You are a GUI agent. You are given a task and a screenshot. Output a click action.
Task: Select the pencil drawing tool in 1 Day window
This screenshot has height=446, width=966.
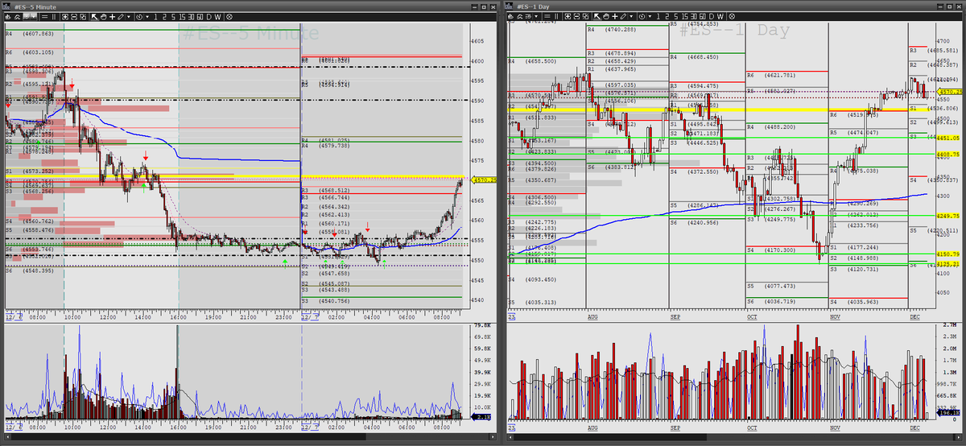coord(623,17)
